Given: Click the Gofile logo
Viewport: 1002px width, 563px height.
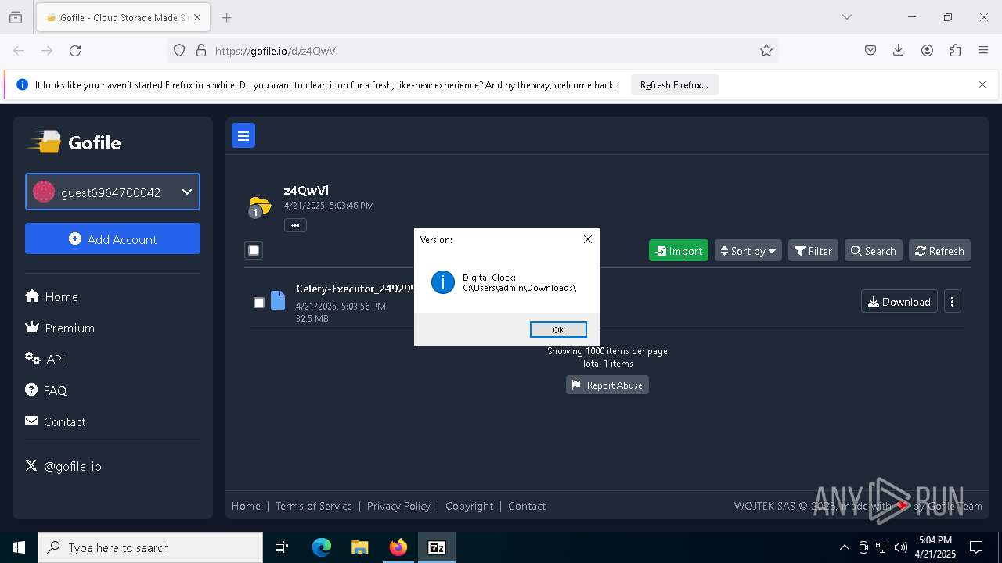Looking at the screenshot, I should pyautogui.click(x=75, y=142).
